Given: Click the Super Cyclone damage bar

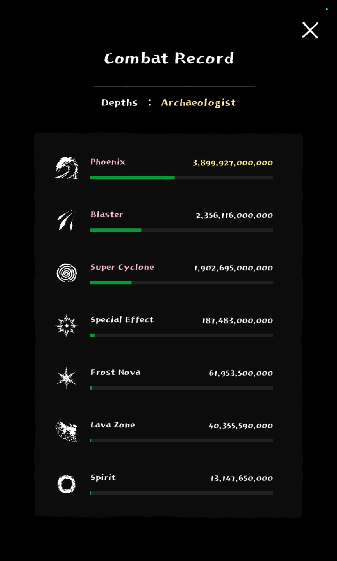Looking at the screenshot, I should point(181,283).
